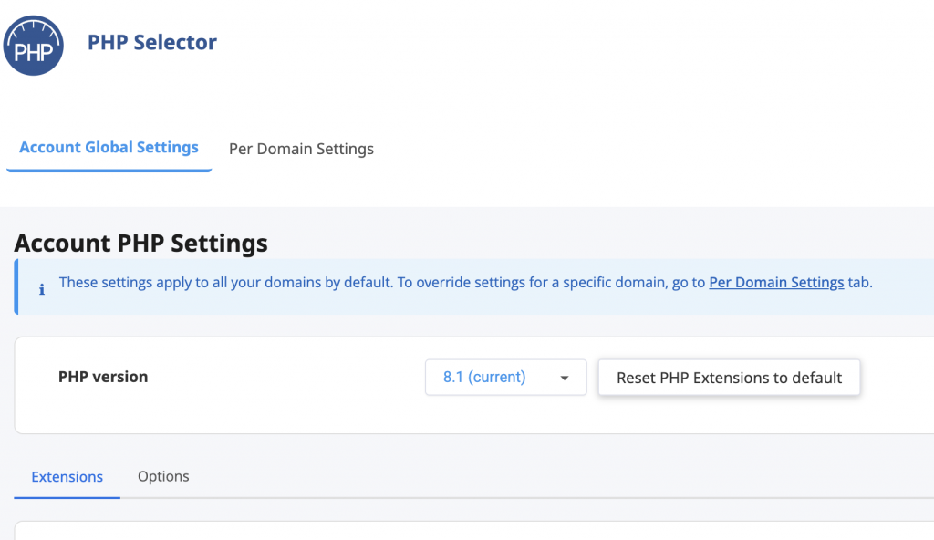Click the PHP version label

pyautogui.click(x=103, y=377)
